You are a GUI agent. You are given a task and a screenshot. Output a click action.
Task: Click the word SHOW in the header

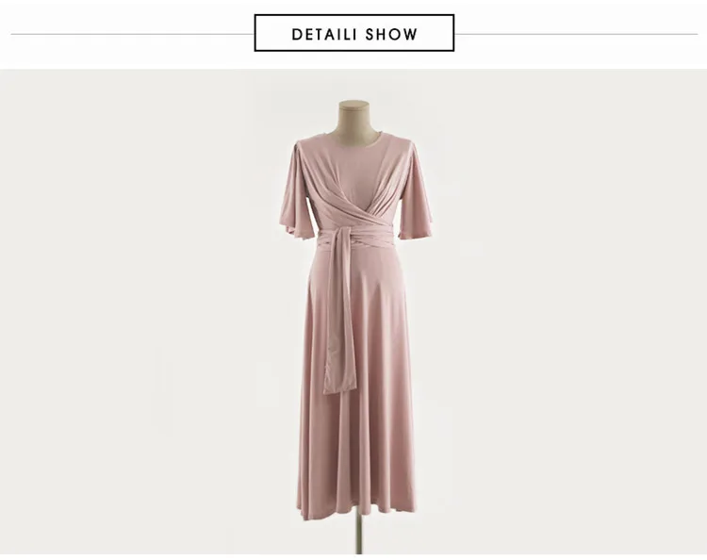tap(391, 34)
